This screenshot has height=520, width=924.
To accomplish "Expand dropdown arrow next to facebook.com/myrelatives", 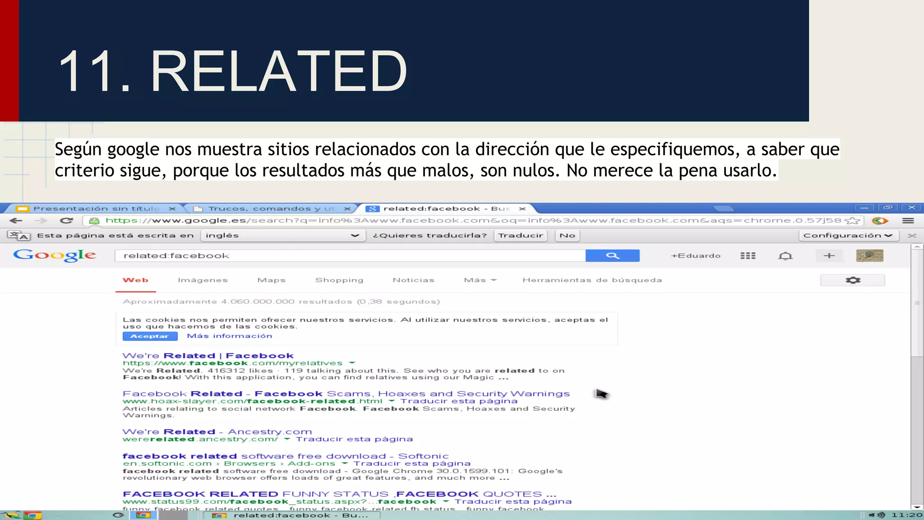I will 352,363.
